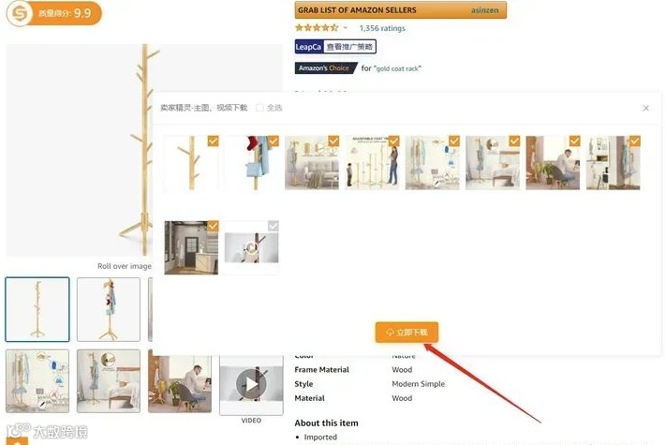Image resolution: width=666 pixels, height=445 pixels.
Task: Play the video thumbnail in the gallery
Action: click(251, 384)
